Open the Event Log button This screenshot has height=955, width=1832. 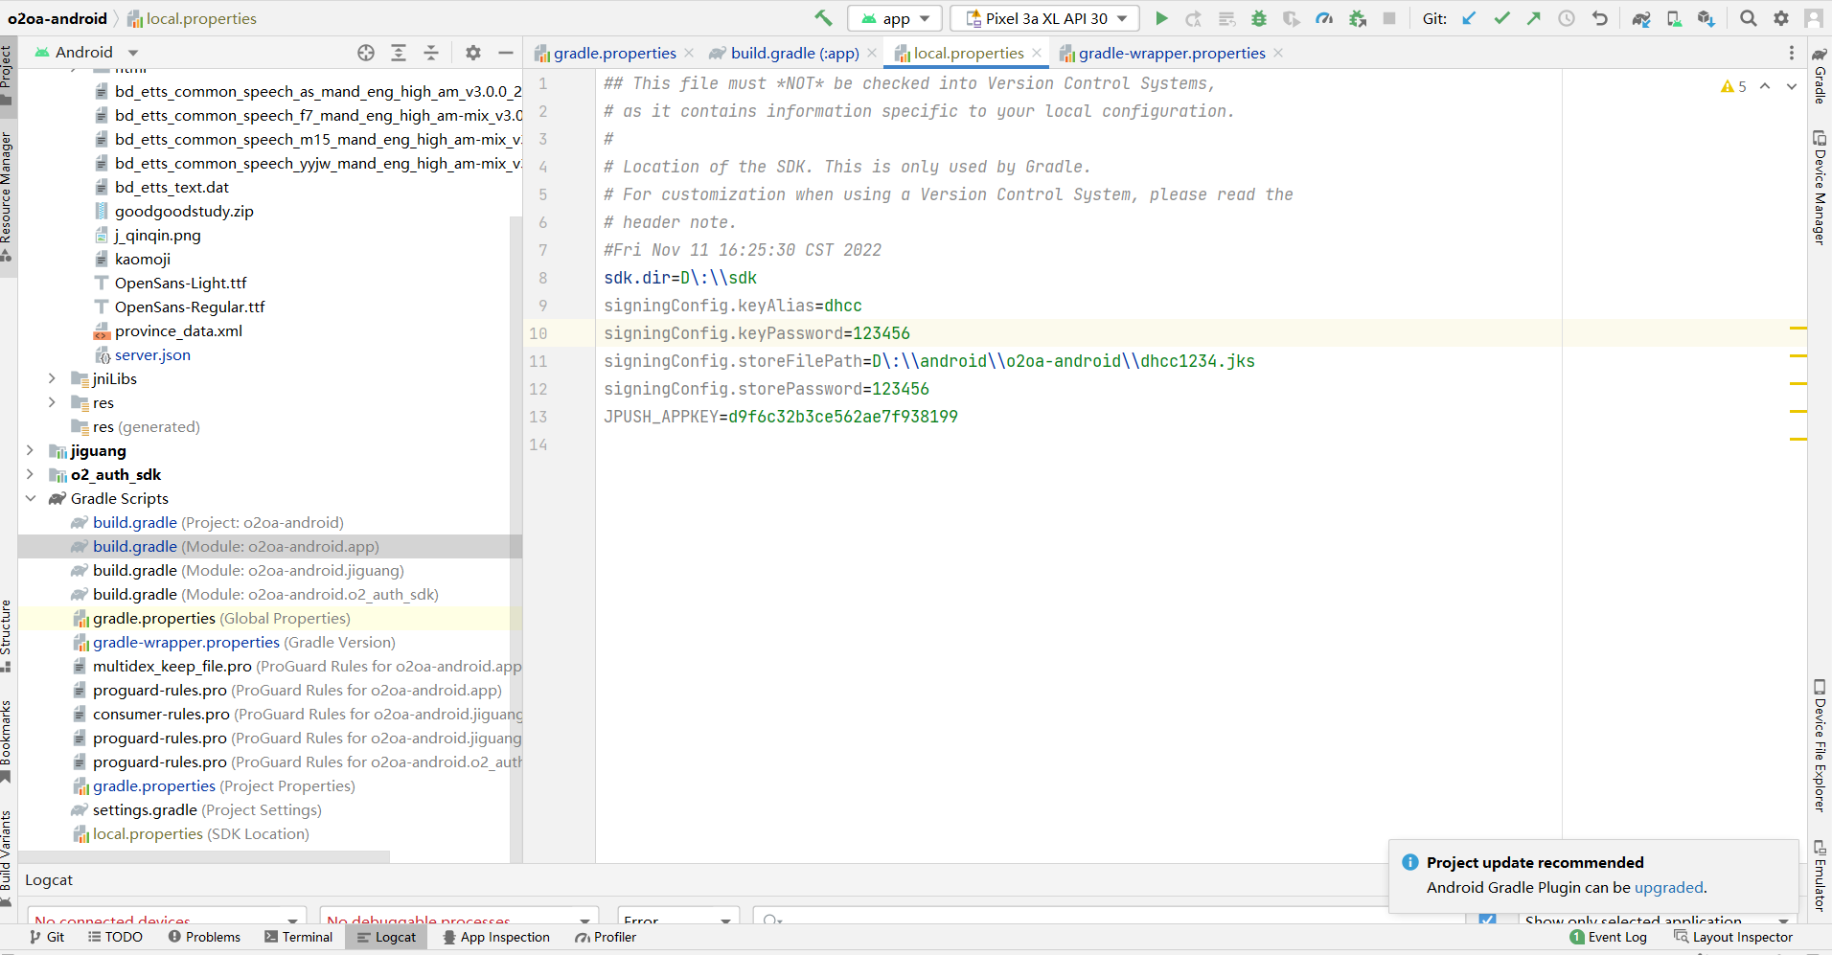[x=1609, y=937]
